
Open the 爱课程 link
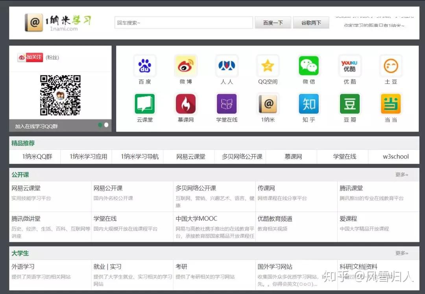348,219
